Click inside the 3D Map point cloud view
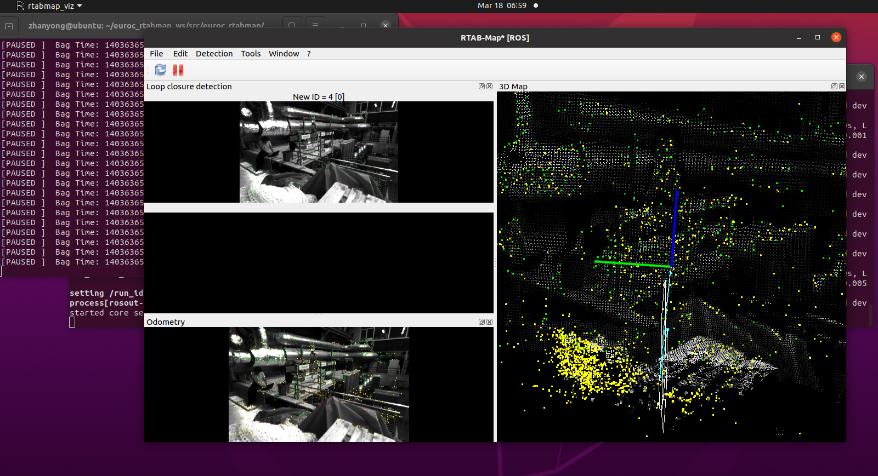The image size is (878, 476). [671, 267]
